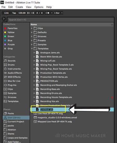Collapse the Templates folder
Screen dimensions: 117x143
(32, 49)
